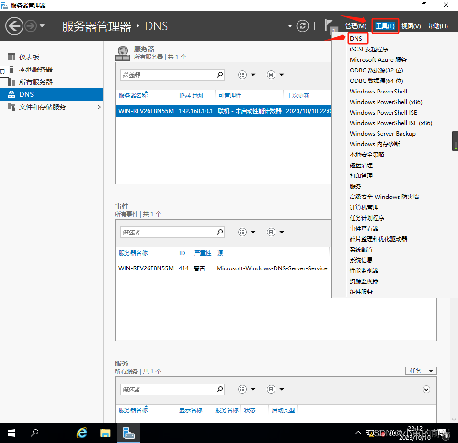This screenshot has width=458, height=443.
Task: Launch Windows PowerShell ISE (x86)
Action: (x=391, y=123)
